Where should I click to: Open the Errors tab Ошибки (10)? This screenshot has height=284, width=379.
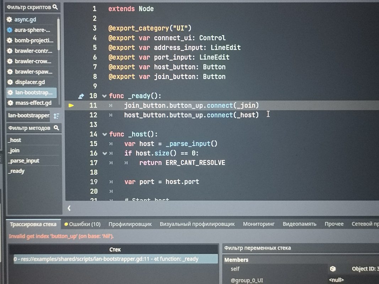tap(82, 224)
